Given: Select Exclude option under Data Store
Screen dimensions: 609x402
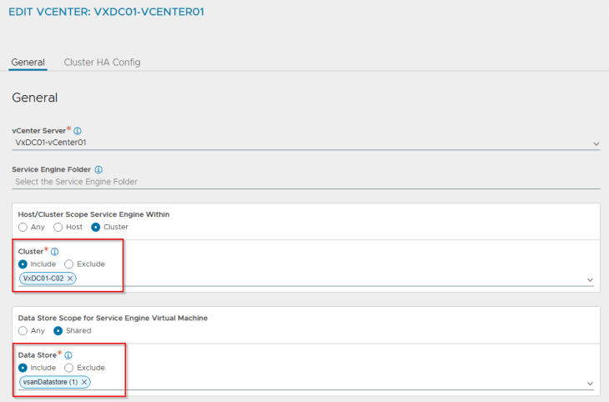Looking at the screenshot, I should (x=69, y=367).
